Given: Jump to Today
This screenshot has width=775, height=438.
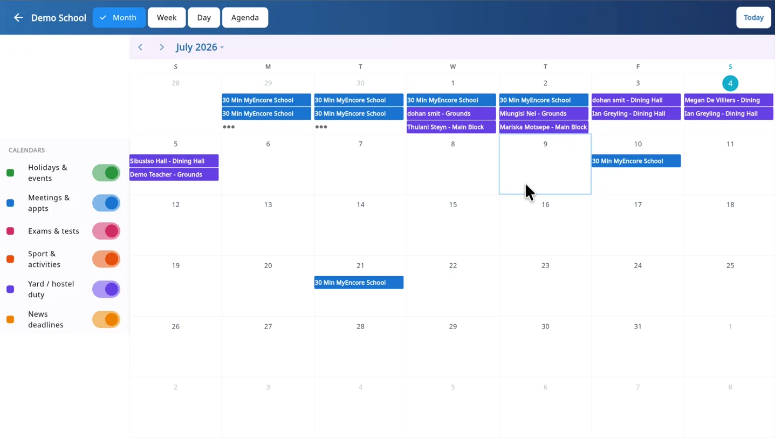Looking at the screenshot, I should [x=753, y=18].
